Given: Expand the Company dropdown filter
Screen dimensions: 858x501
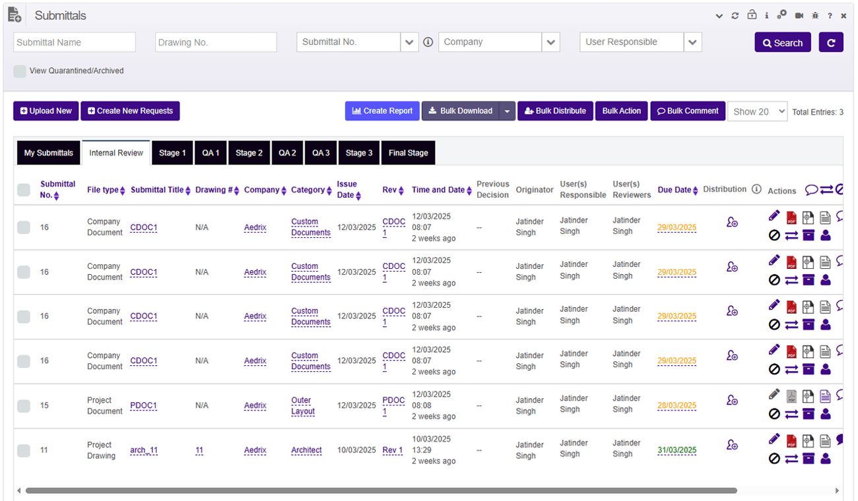Looking at the screenshot, I should 550,42.
